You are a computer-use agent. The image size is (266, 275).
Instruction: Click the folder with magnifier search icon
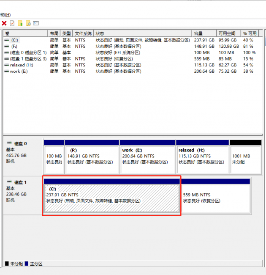tap(28, 23)
